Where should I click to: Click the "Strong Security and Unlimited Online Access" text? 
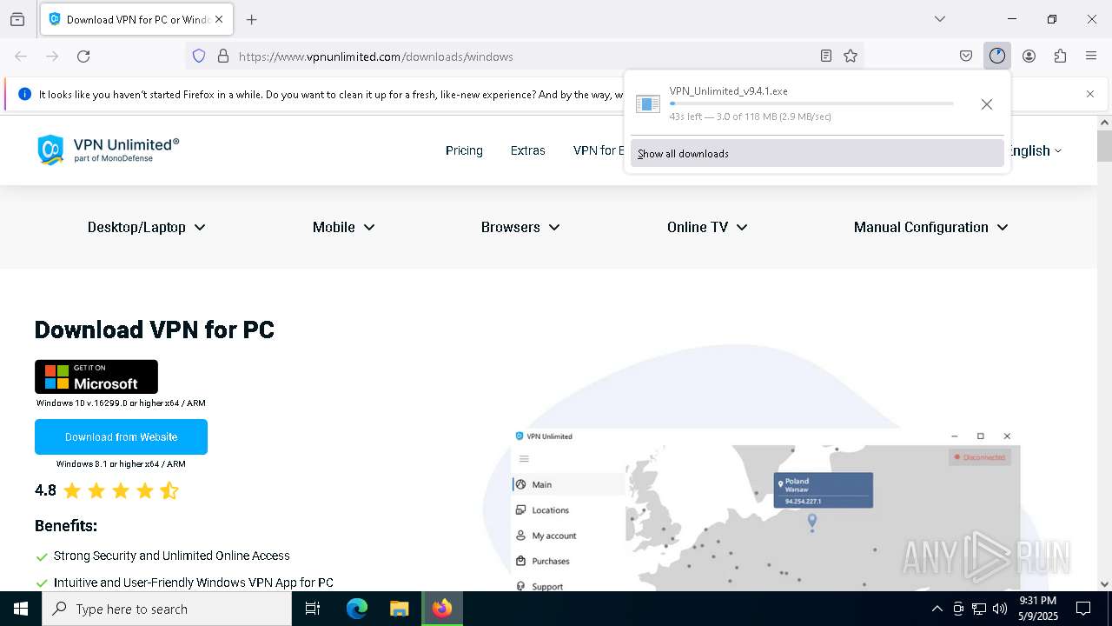click(x=172, y=556)
